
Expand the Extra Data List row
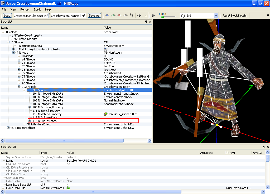click(x=3, y=188)
